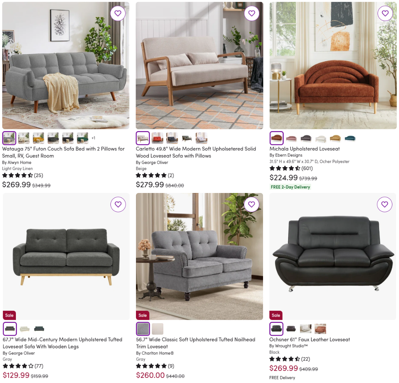Show more Watauga colors with +1 indicator
Viewport: 399px width, 383px height.
[x=93, y=138]
